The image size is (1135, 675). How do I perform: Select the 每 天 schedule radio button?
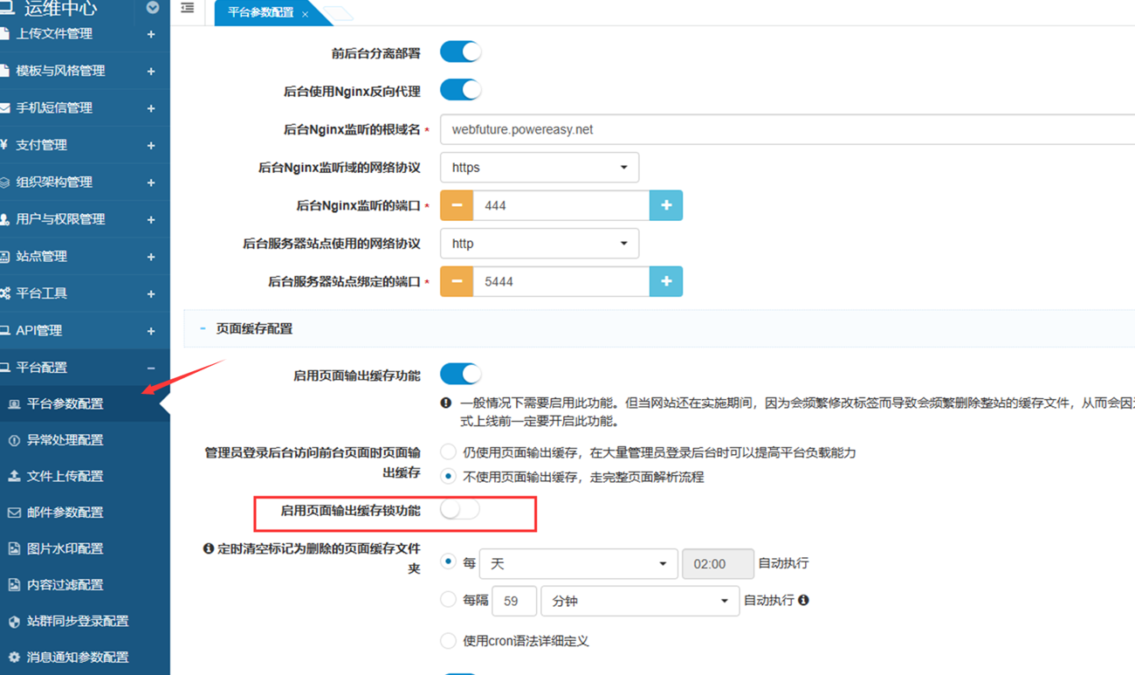[448, 562]
